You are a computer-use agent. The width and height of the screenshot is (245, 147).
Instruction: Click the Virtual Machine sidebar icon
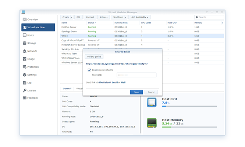25,27
